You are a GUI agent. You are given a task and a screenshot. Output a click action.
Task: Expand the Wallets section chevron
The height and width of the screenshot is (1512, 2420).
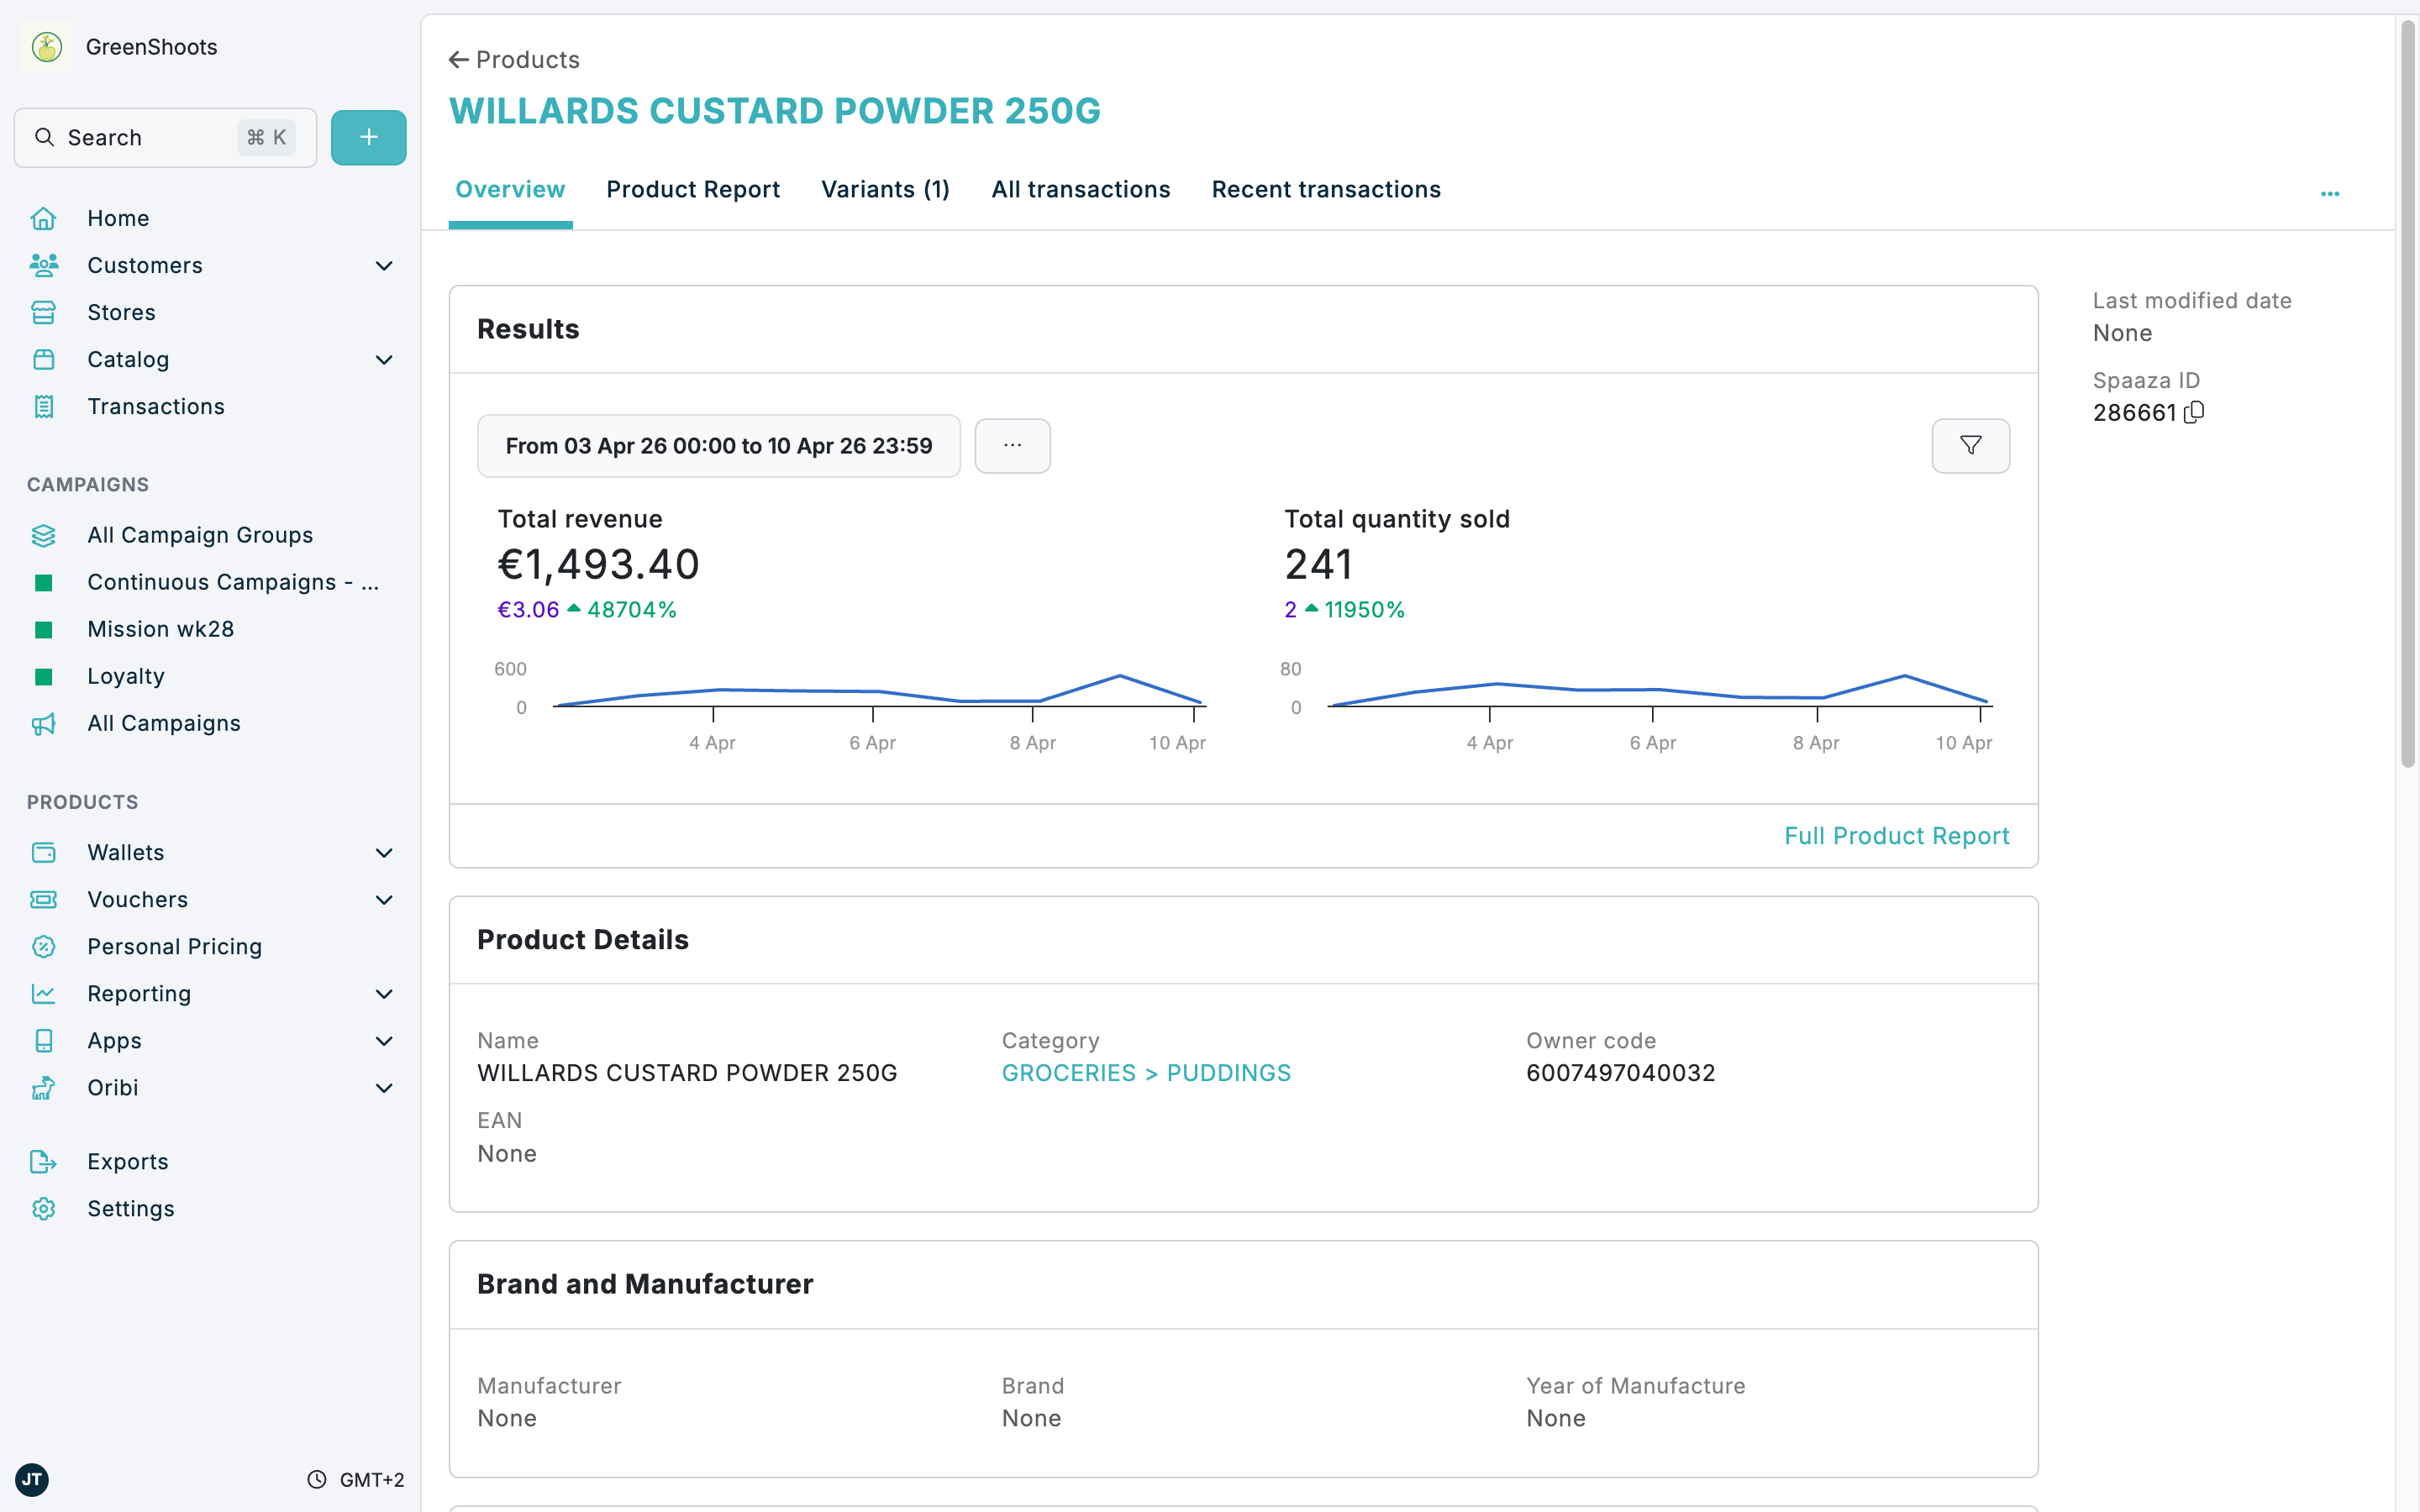click(x=385, y=852)
